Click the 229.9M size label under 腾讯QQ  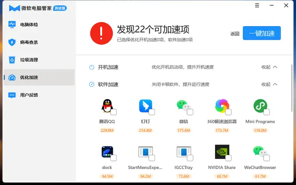click(107, 131)
